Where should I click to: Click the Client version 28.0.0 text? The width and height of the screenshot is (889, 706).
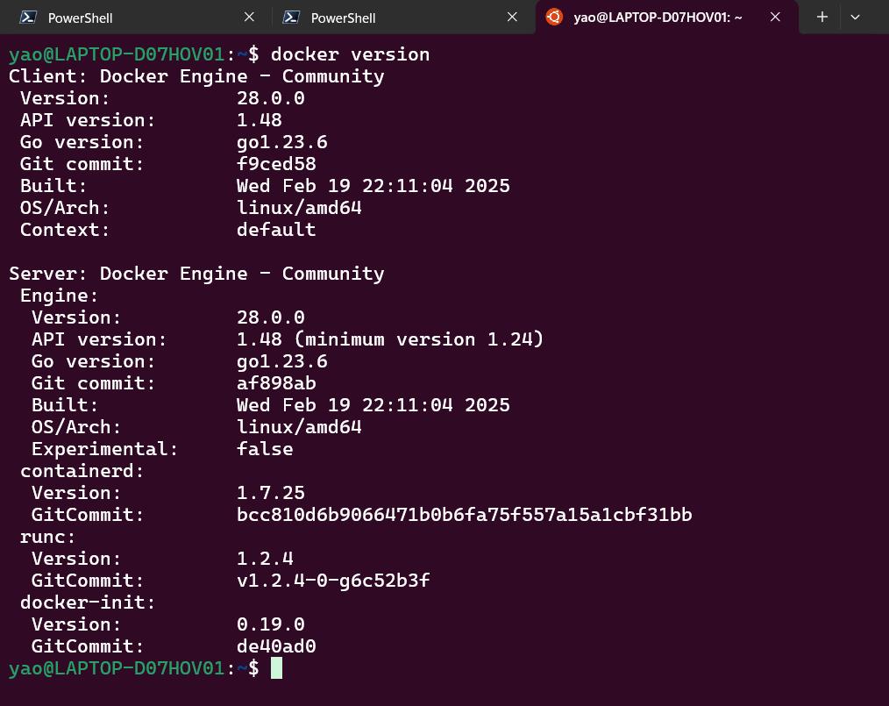click(270, 97)
